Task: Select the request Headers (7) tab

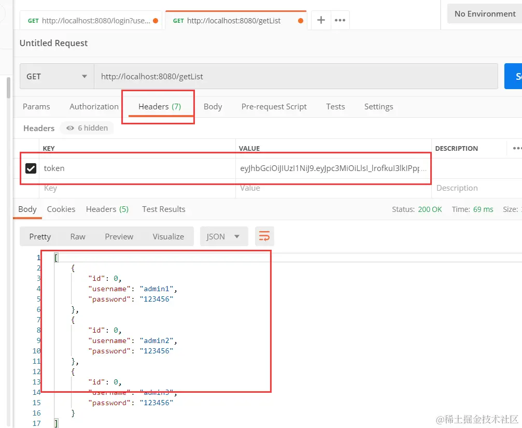Action: tap(160, 107)
